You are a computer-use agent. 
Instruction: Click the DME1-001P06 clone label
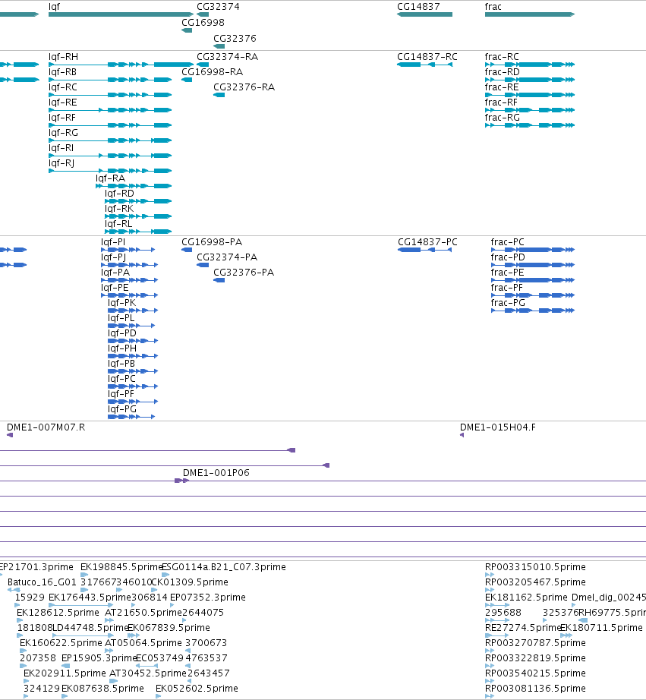tap(216, 473)
